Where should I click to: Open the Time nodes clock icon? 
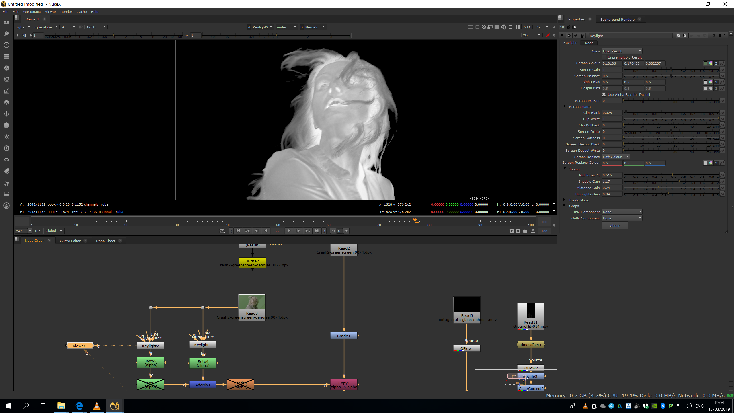tap(6, 45)
